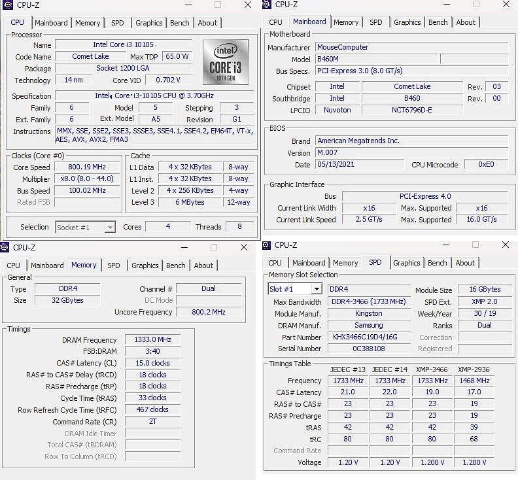
Task: Click the Core Speed value 800.19 MHz
Action: tap(87, 167)
